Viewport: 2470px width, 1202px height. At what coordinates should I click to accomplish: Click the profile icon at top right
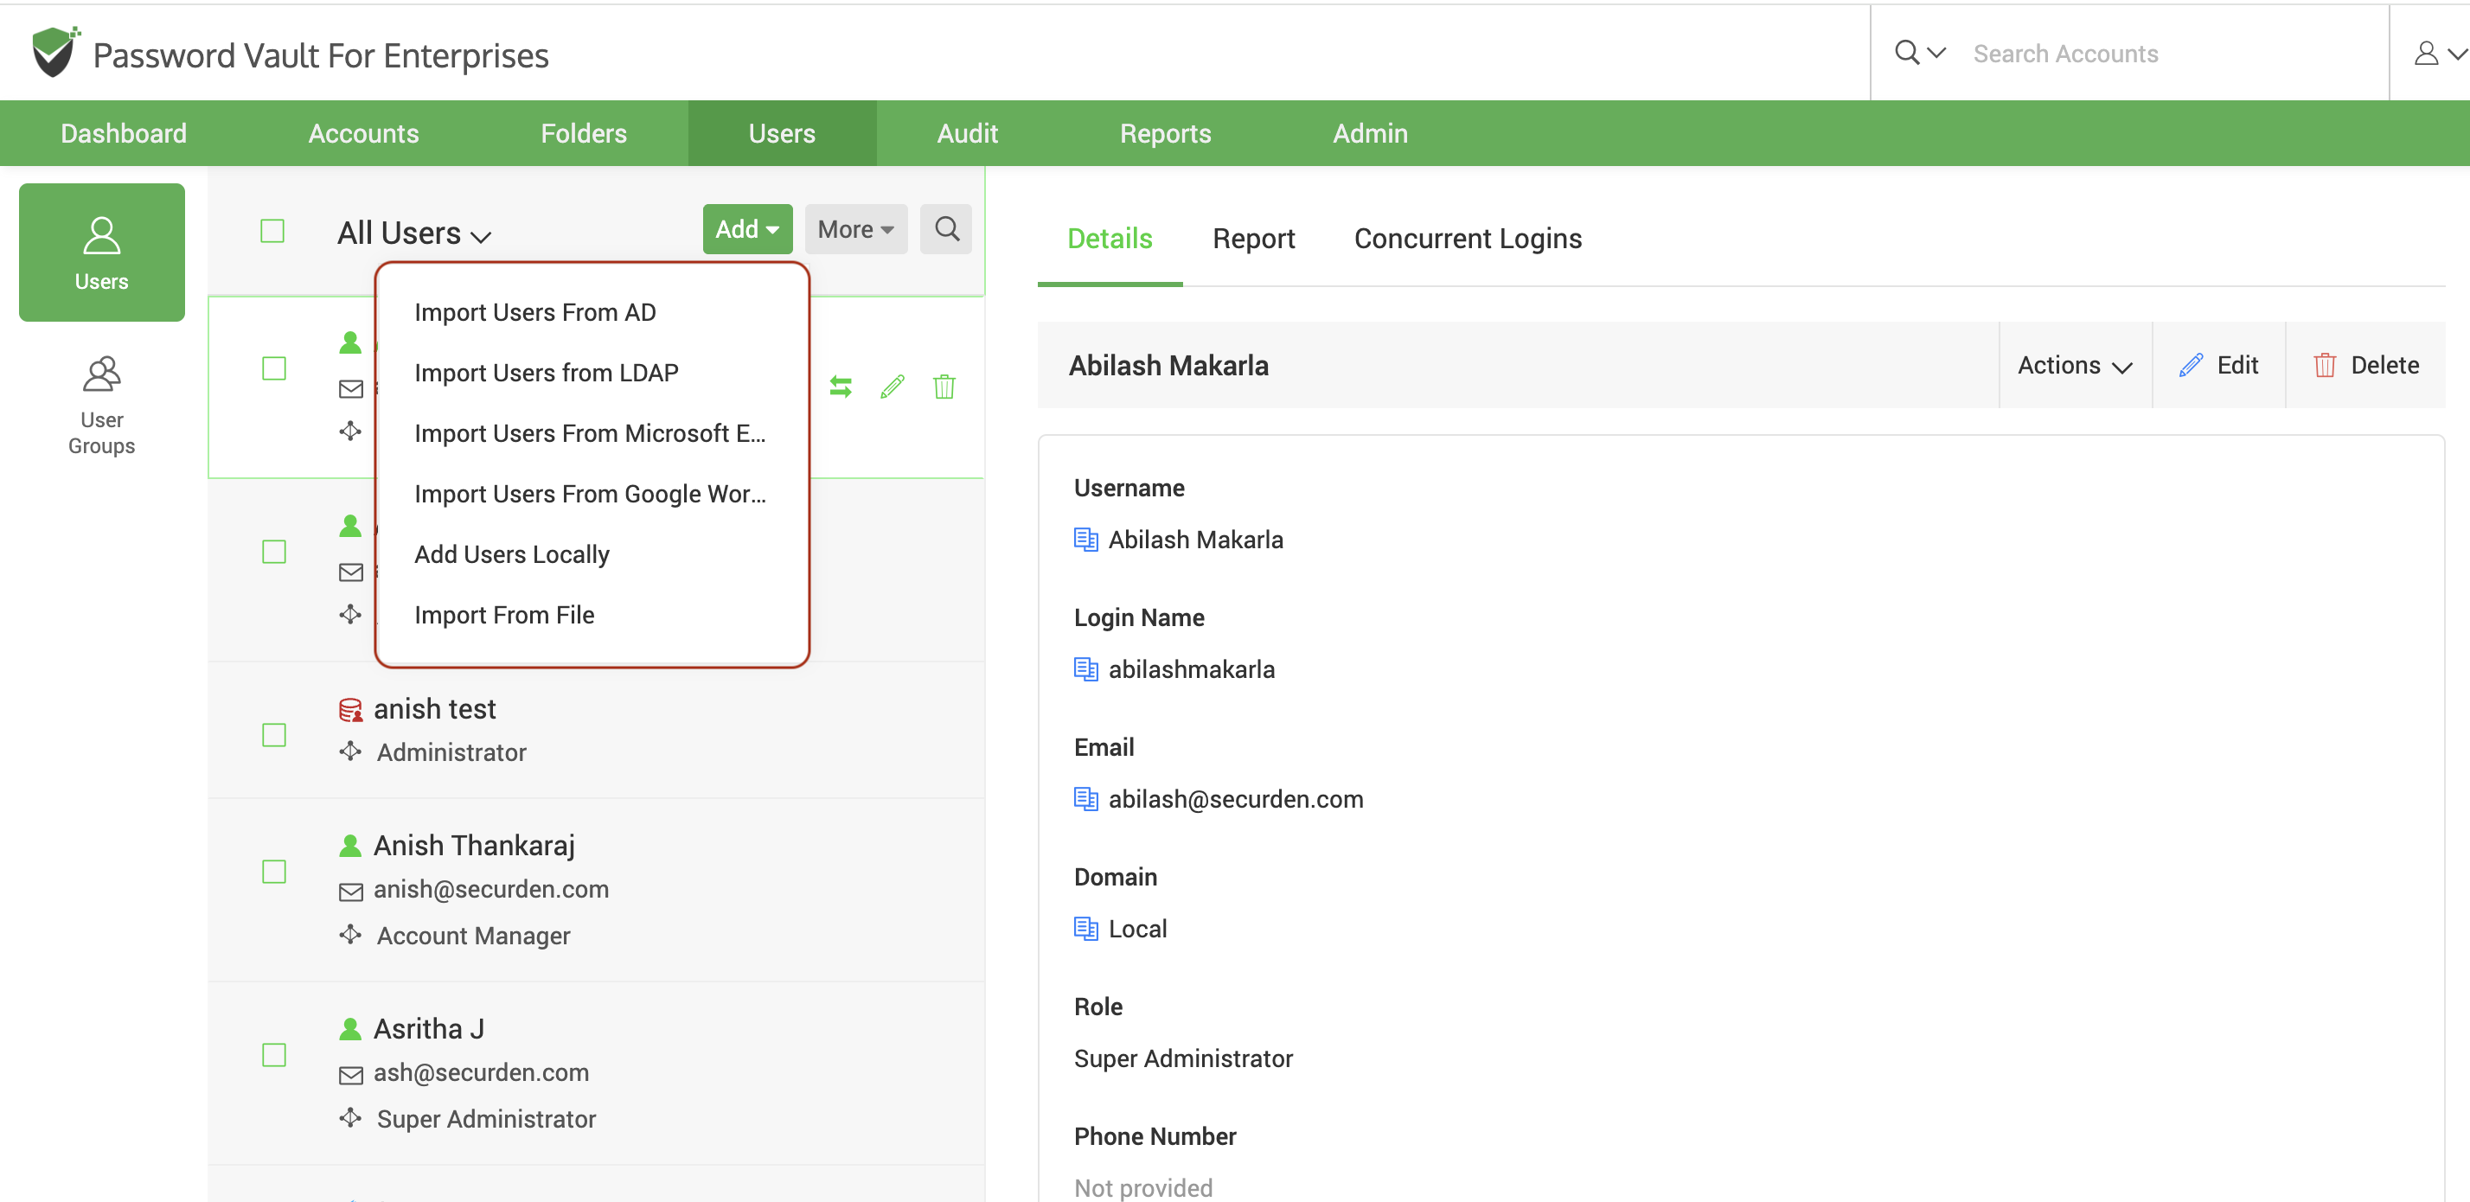[x=2426, y=54]
